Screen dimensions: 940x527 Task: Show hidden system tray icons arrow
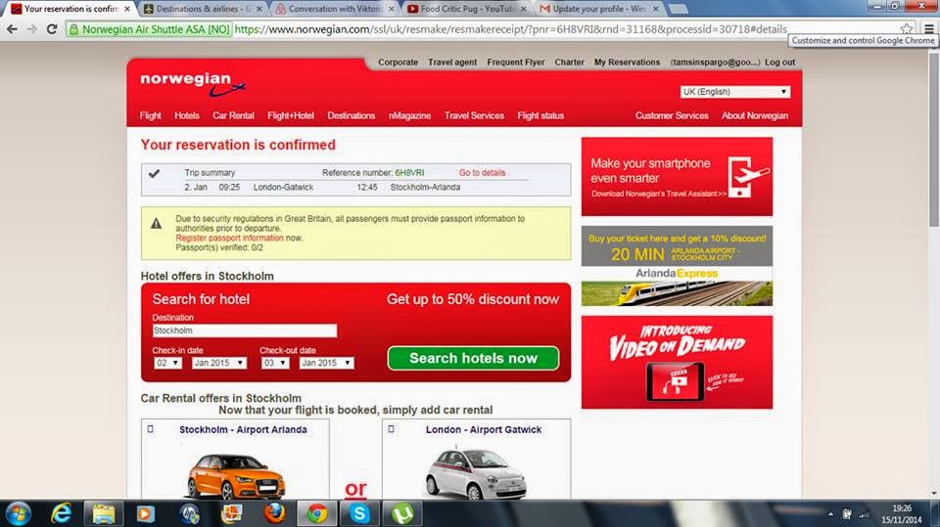[830, 514]
